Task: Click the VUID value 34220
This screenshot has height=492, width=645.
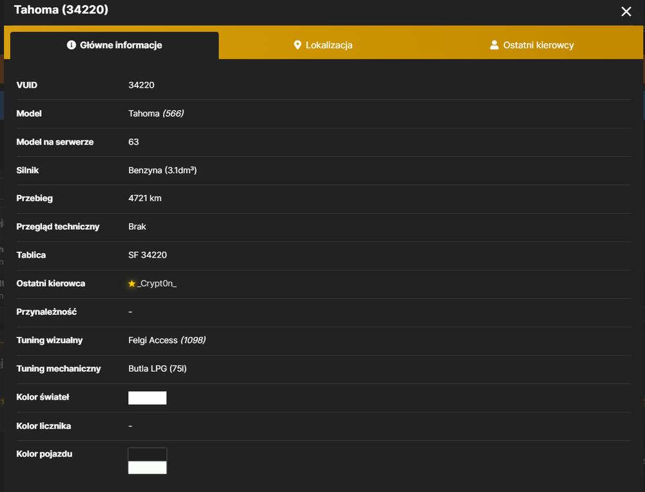Action: pos(141,85)
